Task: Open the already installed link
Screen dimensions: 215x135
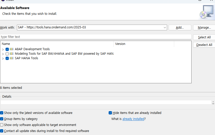Action: tap(133, 119)
